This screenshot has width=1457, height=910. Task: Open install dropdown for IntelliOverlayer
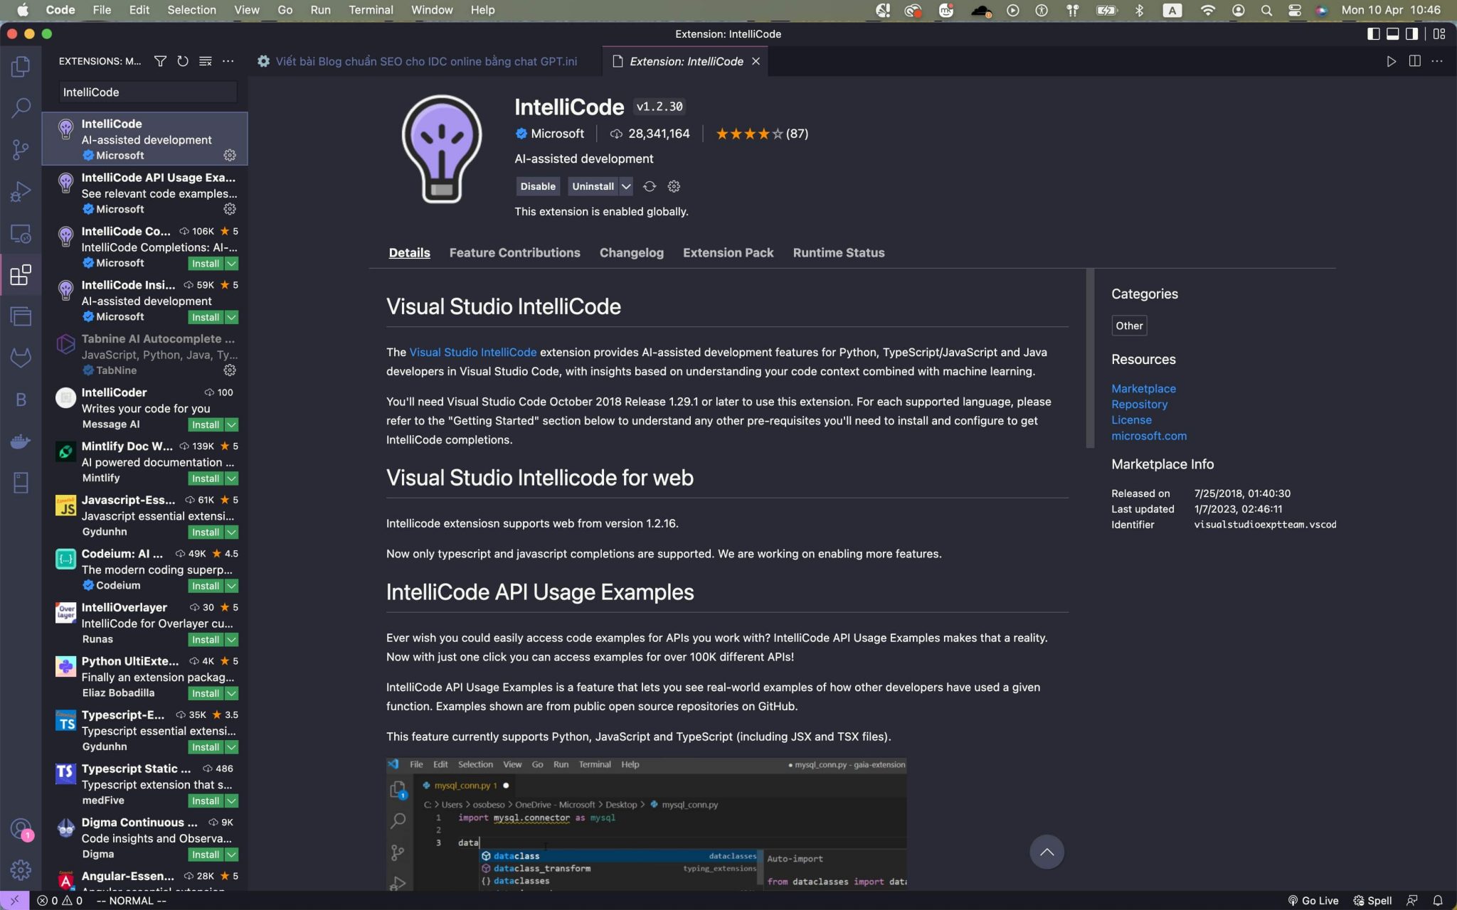tap(232, 639)
